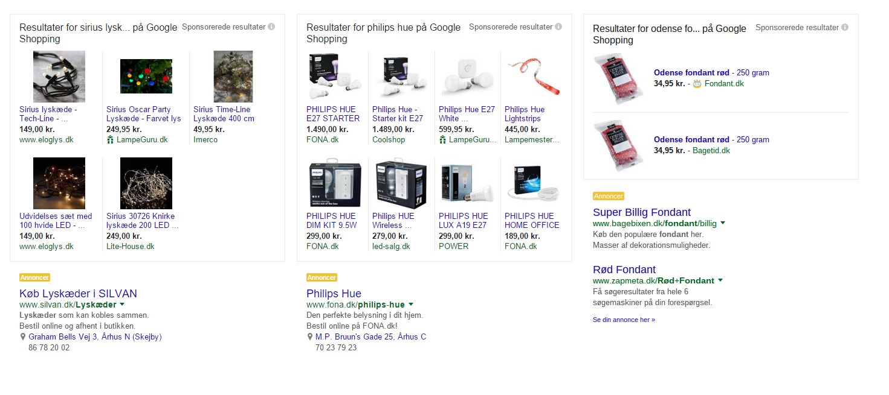Expand dropdown arrow next to fona.dk/philips-hue
The width and height of the screenshot is (889, 395).
tap(411, 305)
